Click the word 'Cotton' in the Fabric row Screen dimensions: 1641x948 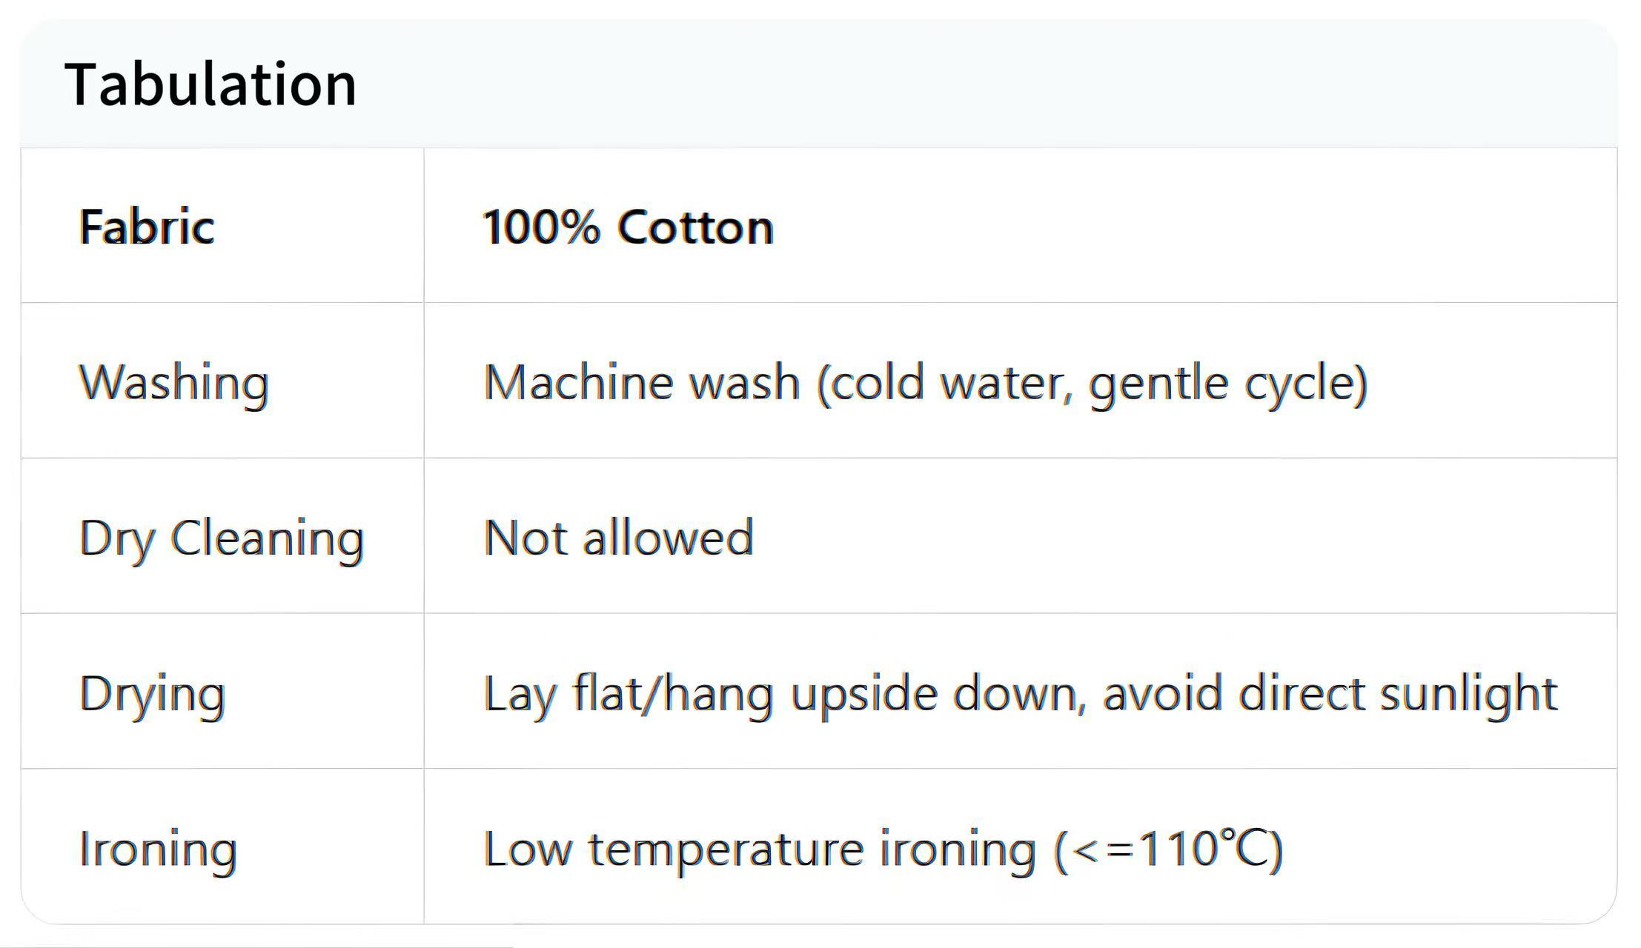[x=695, y=227]
